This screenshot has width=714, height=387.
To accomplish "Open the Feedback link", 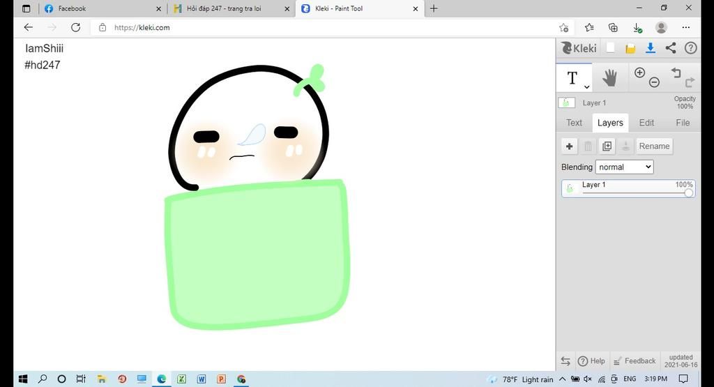I will tap(635, 361).
